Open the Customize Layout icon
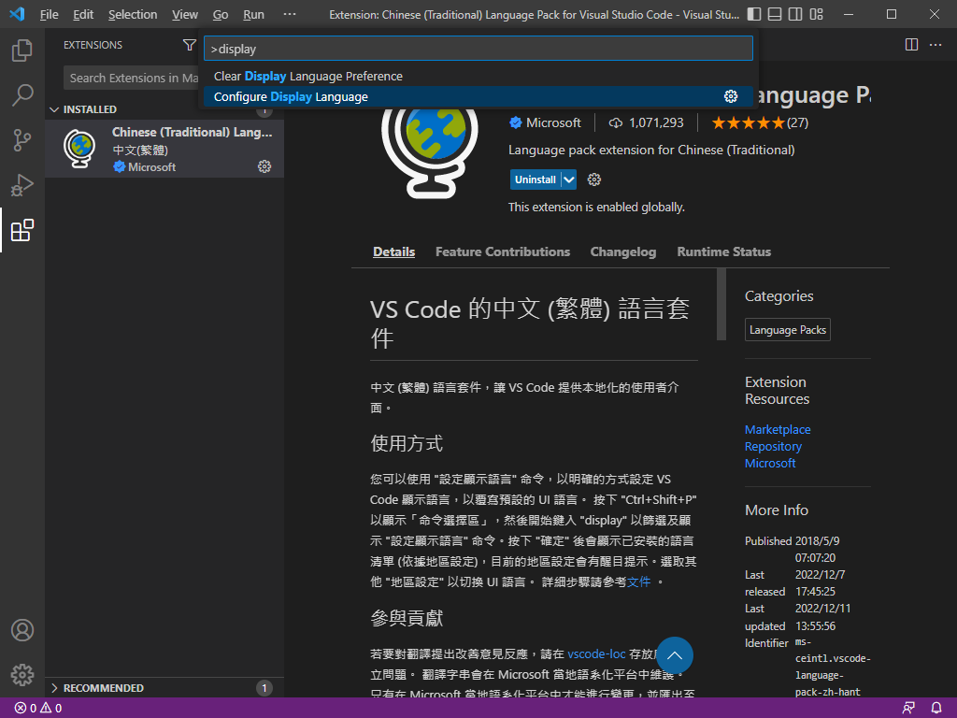 pyautogui.click(x=816, y=14)
